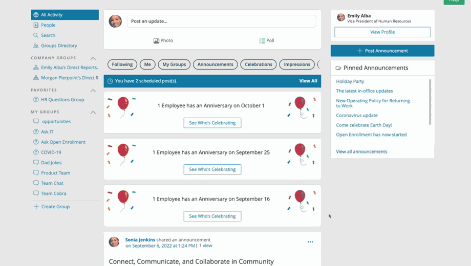
Task: Click the Photo icon under post box
Action: pyautogui.click(x=156, y=41)
